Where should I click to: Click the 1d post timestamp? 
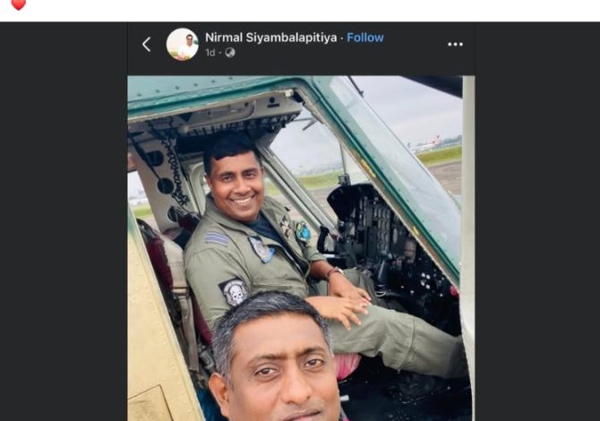(210, 53)
